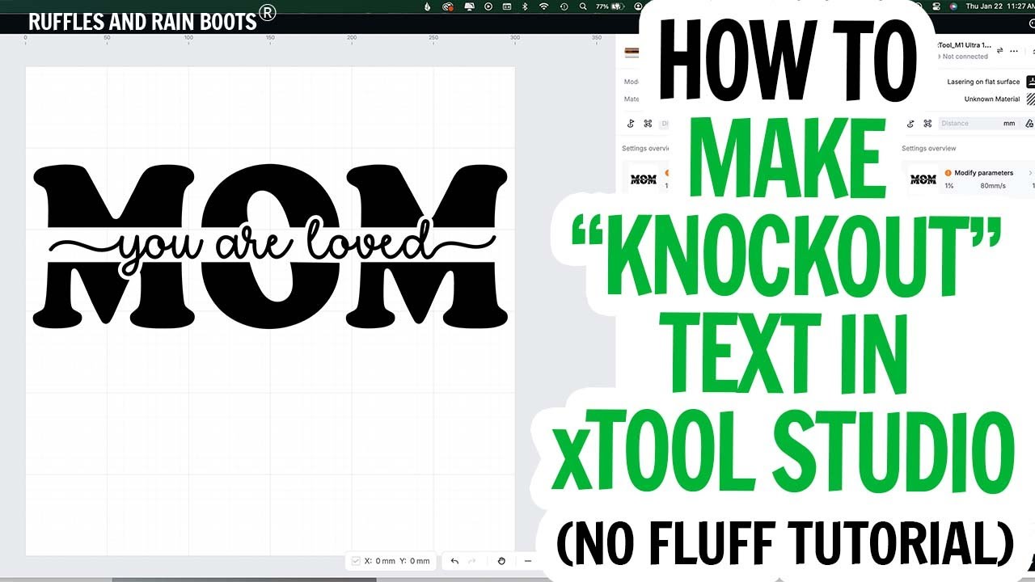Click the 80mm/s speed value
This screenshot has height=582, width=1035.
click(993, 186)
